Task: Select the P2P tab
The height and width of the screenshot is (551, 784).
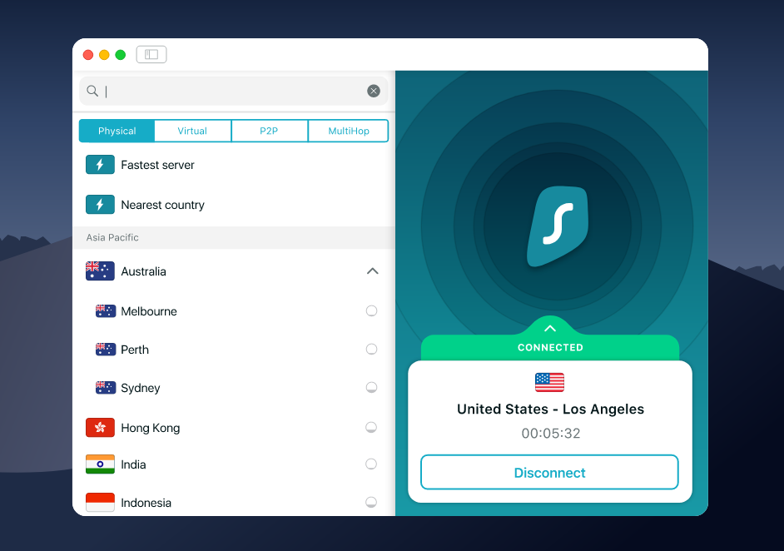Action: tap(270, 131)
